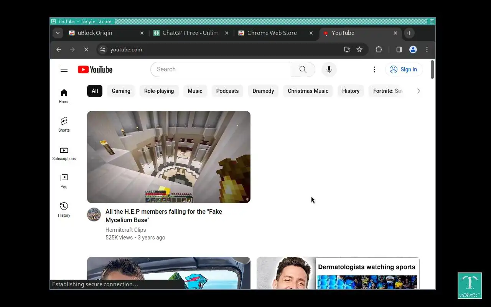
Task: Open the Extensions puzzle icon
Action: coord(379,50)
